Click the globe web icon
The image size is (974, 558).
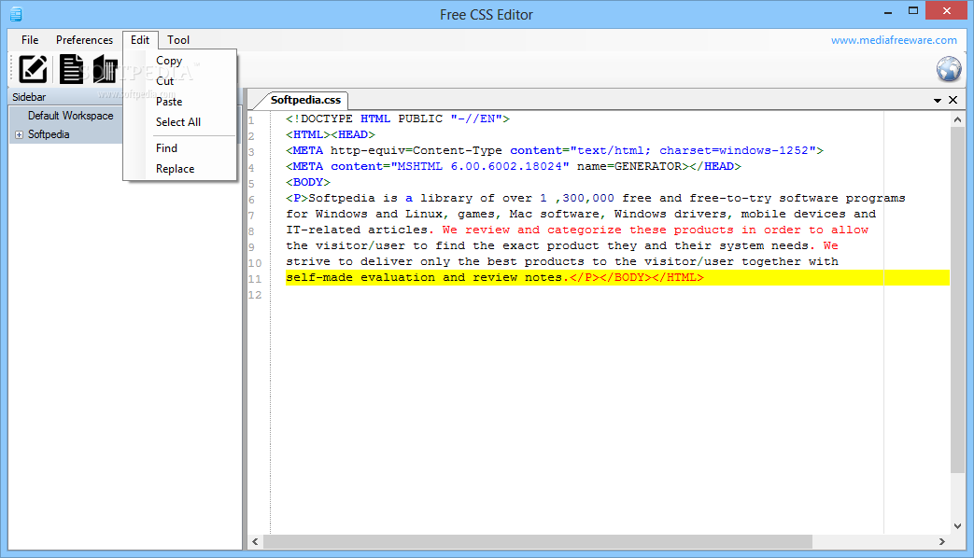pyautogui.click(x=949, y=69)
